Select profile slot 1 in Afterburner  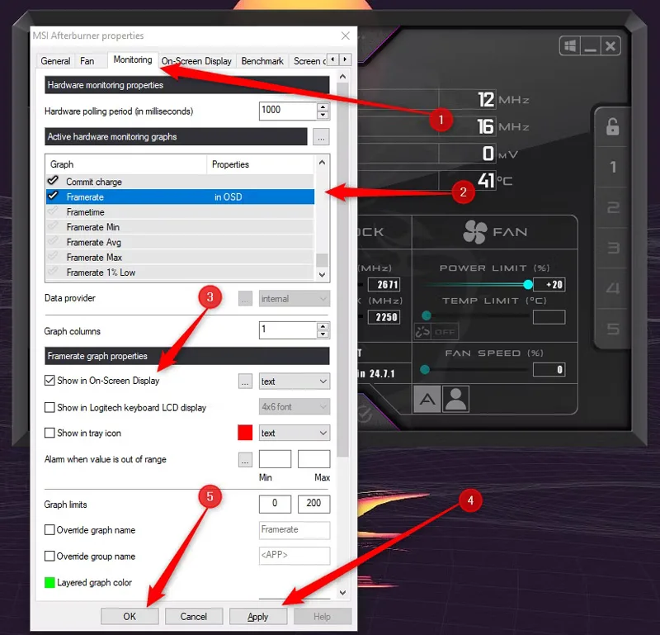(x=613, y=167)
